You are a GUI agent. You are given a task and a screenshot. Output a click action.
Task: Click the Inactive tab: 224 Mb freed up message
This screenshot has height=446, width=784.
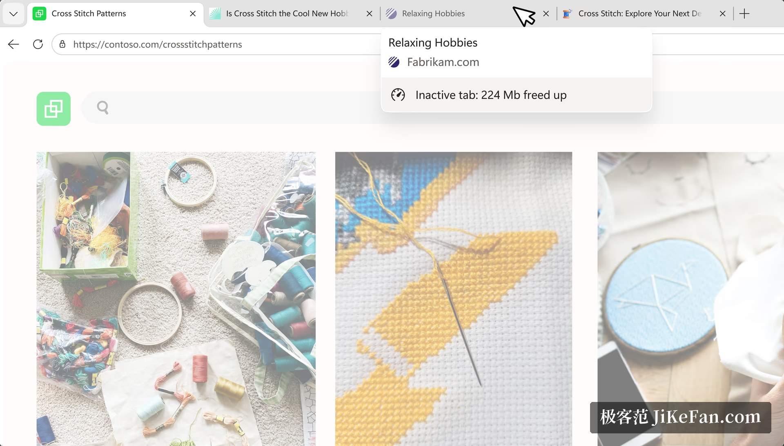491,95
